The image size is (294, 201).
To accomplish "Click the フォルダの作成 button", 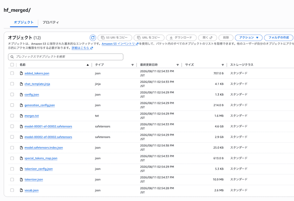I will pos(279,37).
